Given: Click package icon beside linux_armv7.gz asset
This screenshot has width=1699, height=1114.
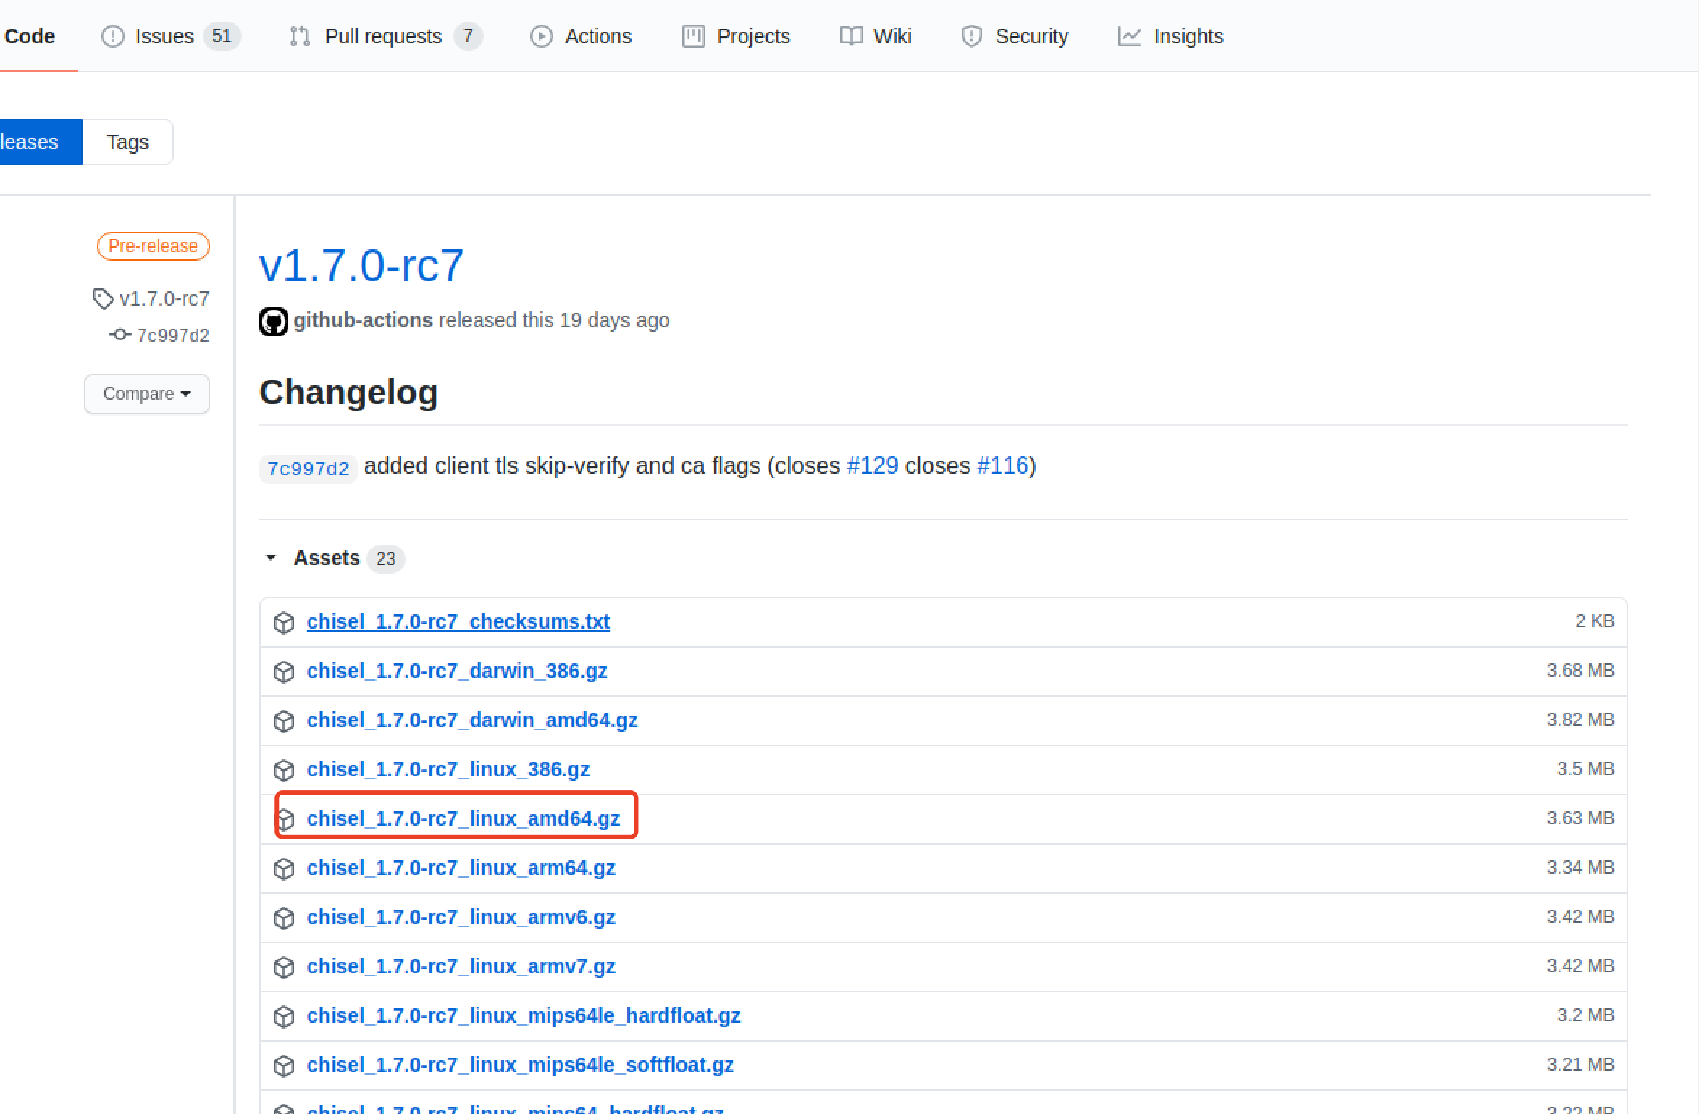Looking at the screenshot, I should 284,967.
